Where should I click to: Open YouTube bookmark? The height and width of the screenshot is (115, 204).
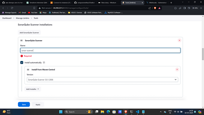pos(33,13)
